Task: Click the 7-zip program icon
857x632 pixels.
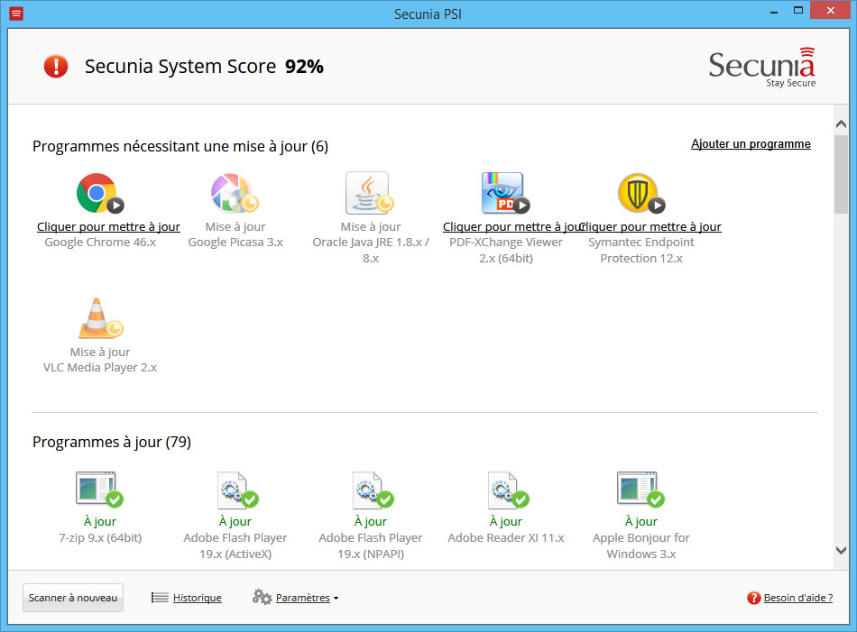Action: click(x=97, y=489)
